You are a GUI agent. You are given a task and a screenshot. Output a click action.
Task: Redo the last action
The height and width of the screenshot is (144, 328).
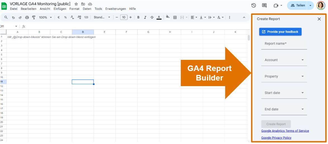pyautogui.click(x=20, y=17)
